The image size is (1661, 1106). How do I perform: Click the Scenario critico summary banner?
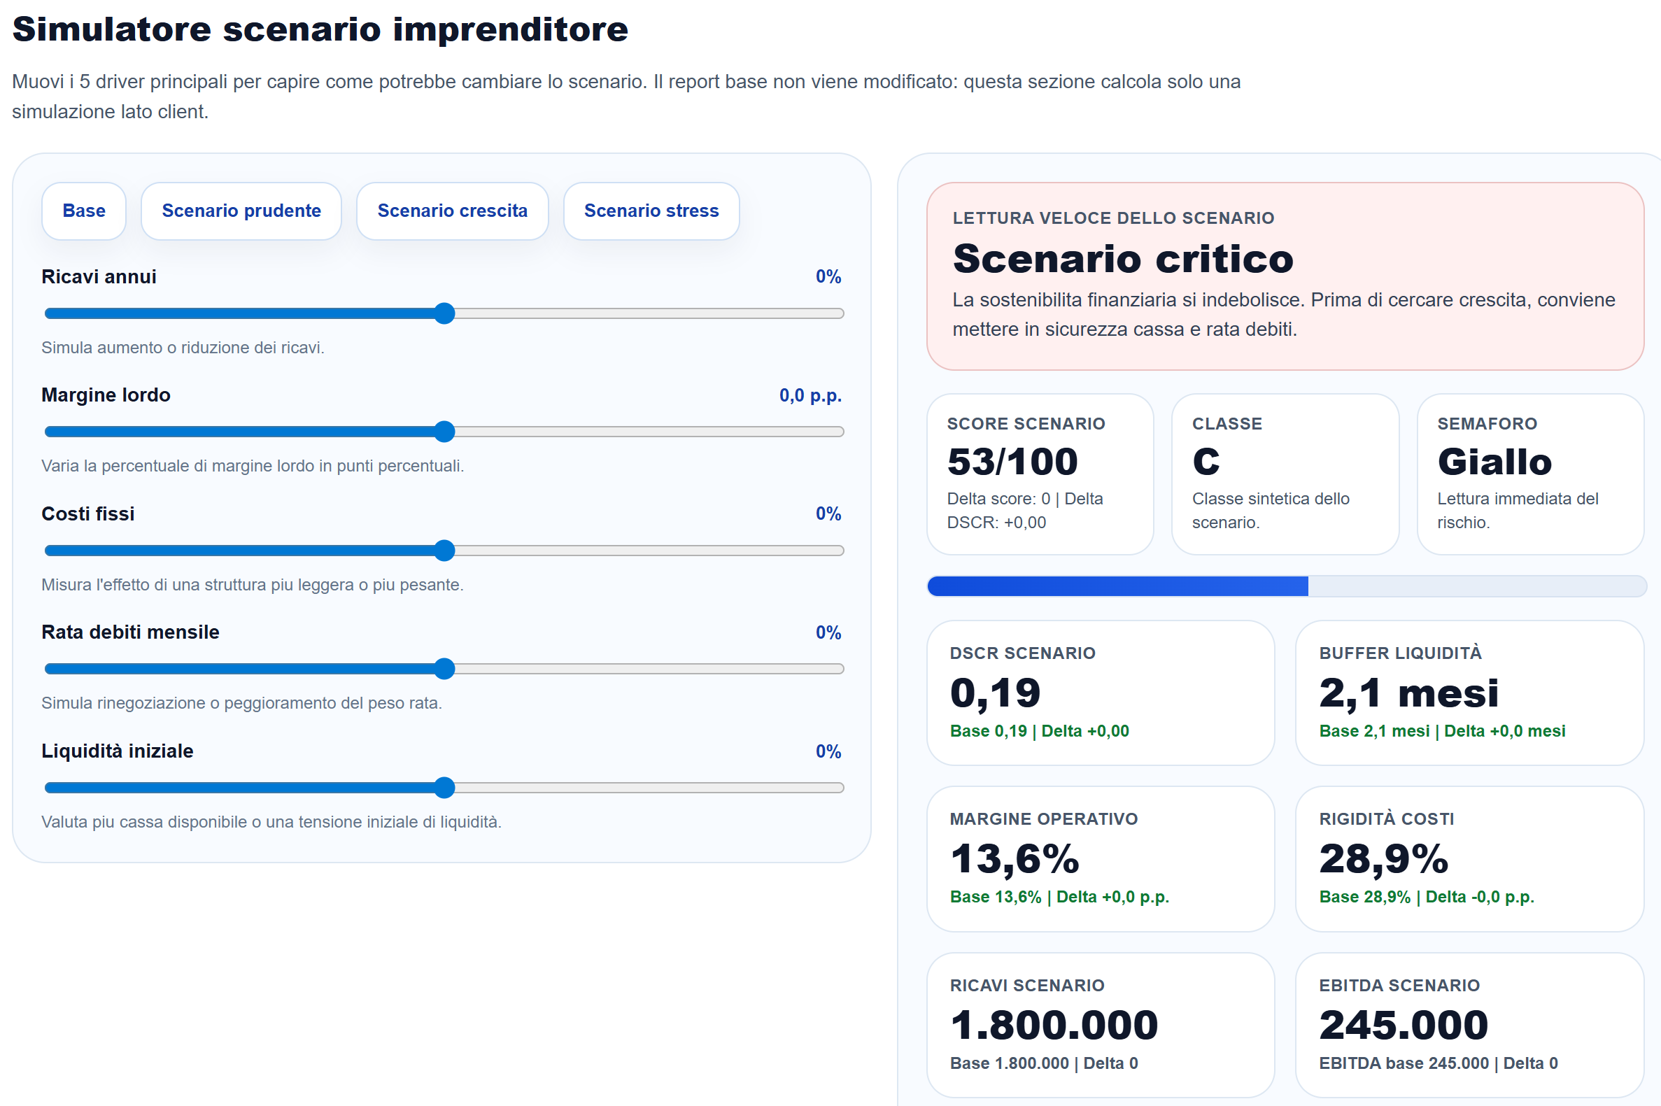tap(1285, 276)
